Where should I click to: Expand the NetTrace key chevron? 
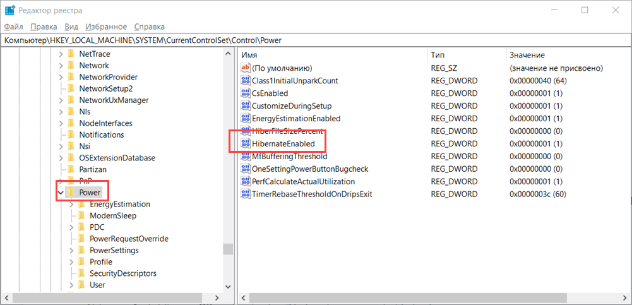point(61,54)
